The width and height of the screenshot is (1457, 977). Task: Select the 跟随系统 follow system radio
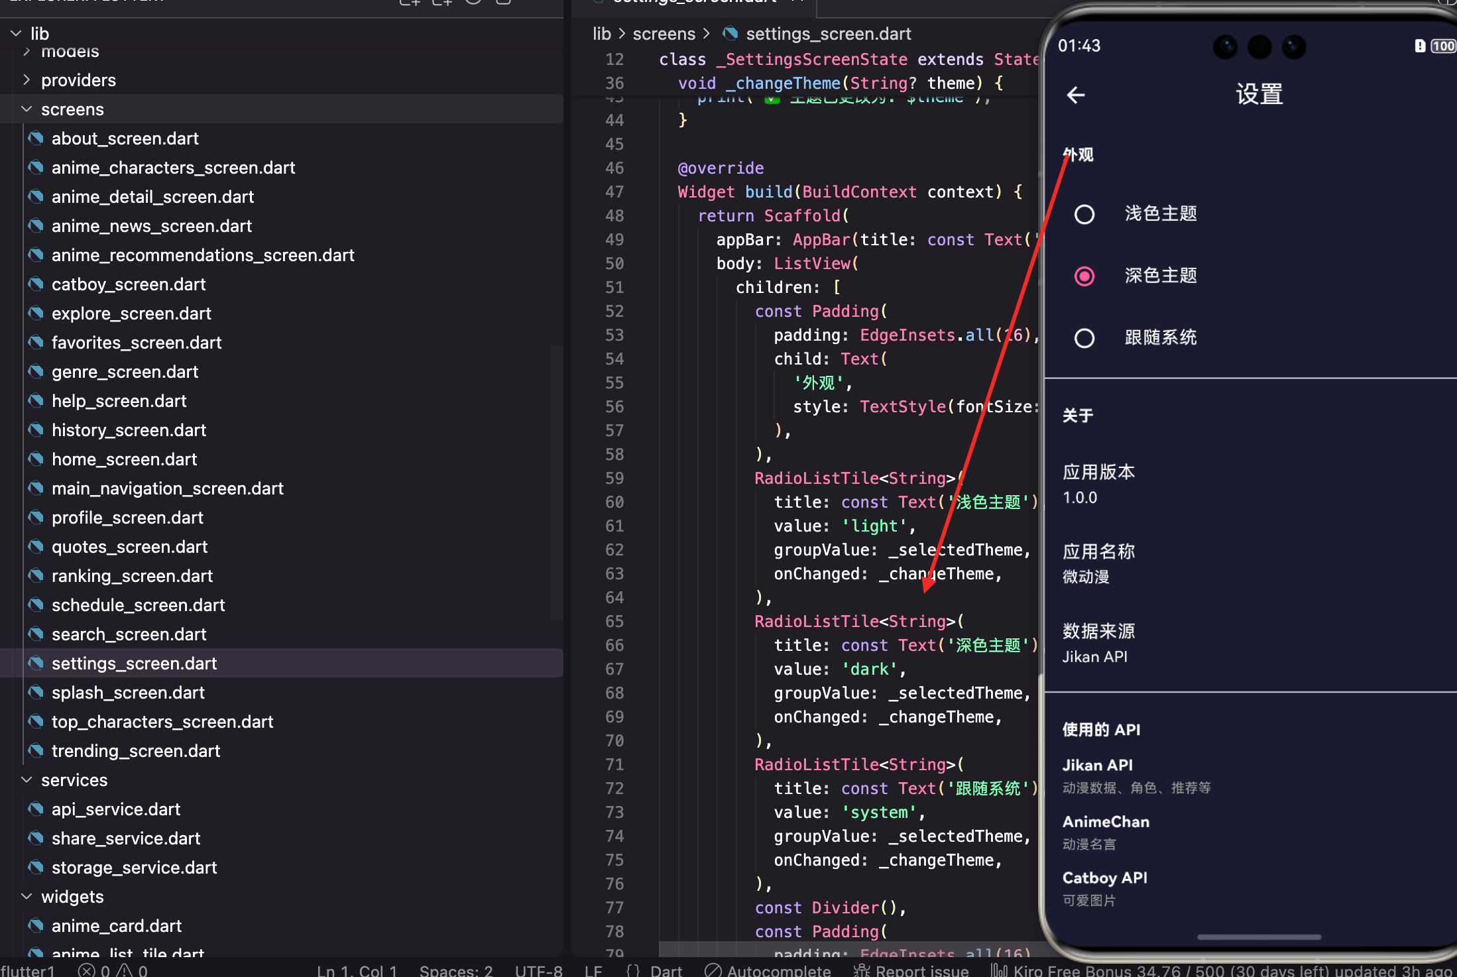coord(1084,338)
